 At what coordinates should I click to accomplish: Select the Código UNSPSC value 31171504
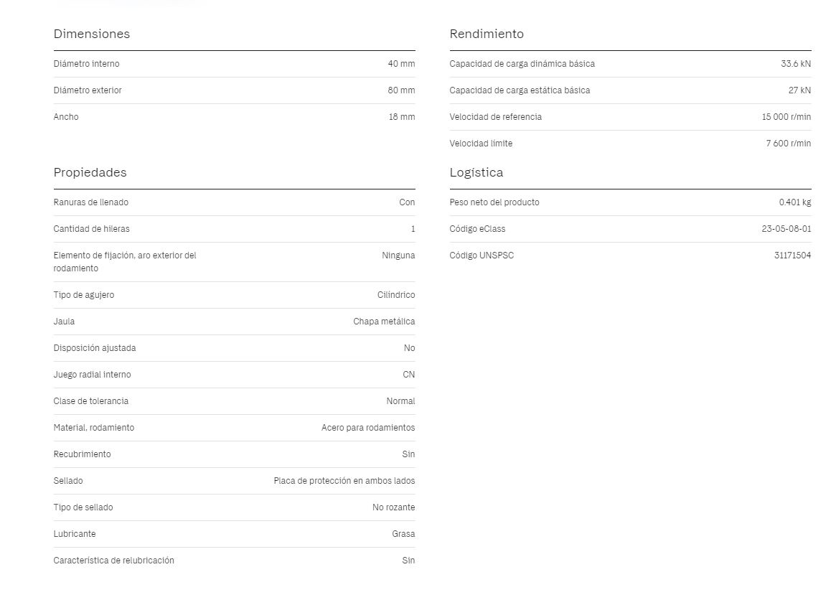[792, 256]
